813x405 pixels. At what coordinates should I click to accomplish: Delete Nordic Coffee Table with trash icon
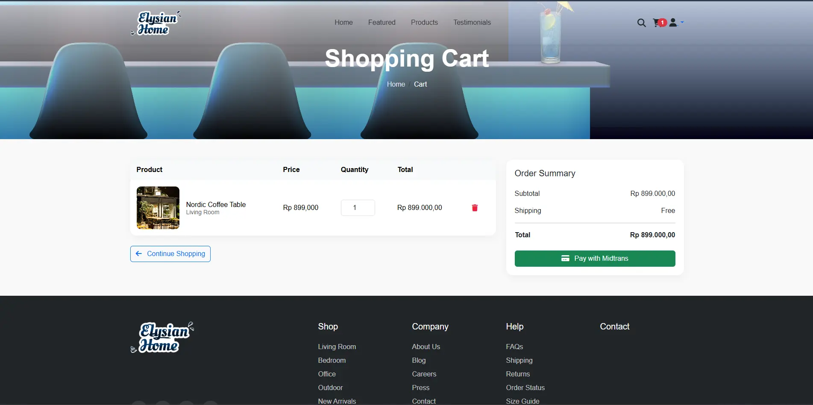475,208
